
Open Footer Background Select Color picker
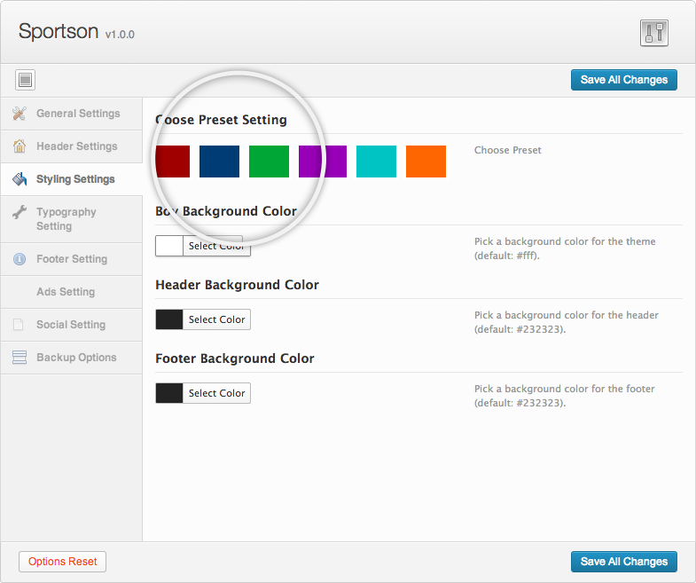pyautogui.click(x=215, y=393)
